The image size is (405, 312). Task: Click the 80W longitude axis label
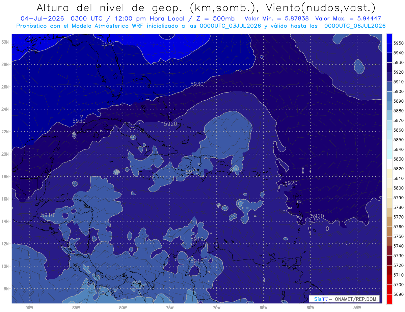point(123,308)
